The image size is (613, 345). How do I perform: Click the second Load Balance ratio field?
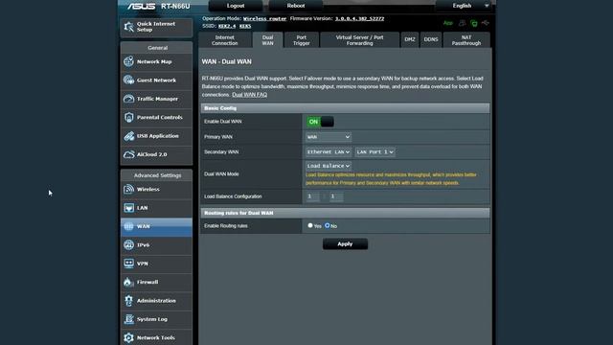(x=336, y=196)
